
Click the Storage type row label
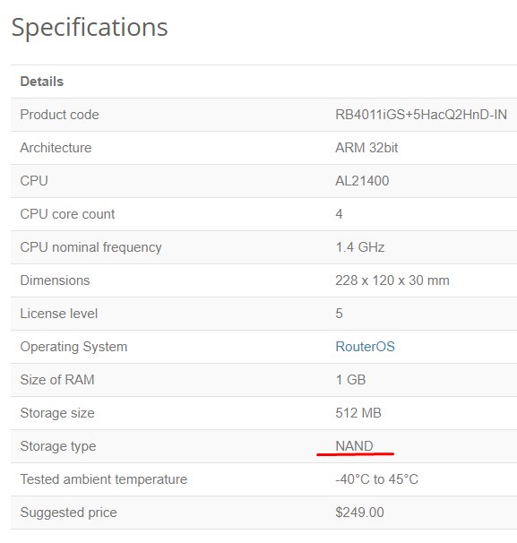click(58, 446)
